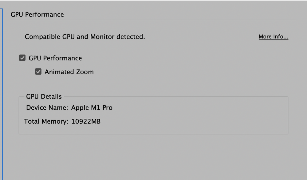Viewport: 307px width, 180px height.
Task: Click the GPU Performance checkbox label text
Action: pyautogui.click(x=55, y=58)
